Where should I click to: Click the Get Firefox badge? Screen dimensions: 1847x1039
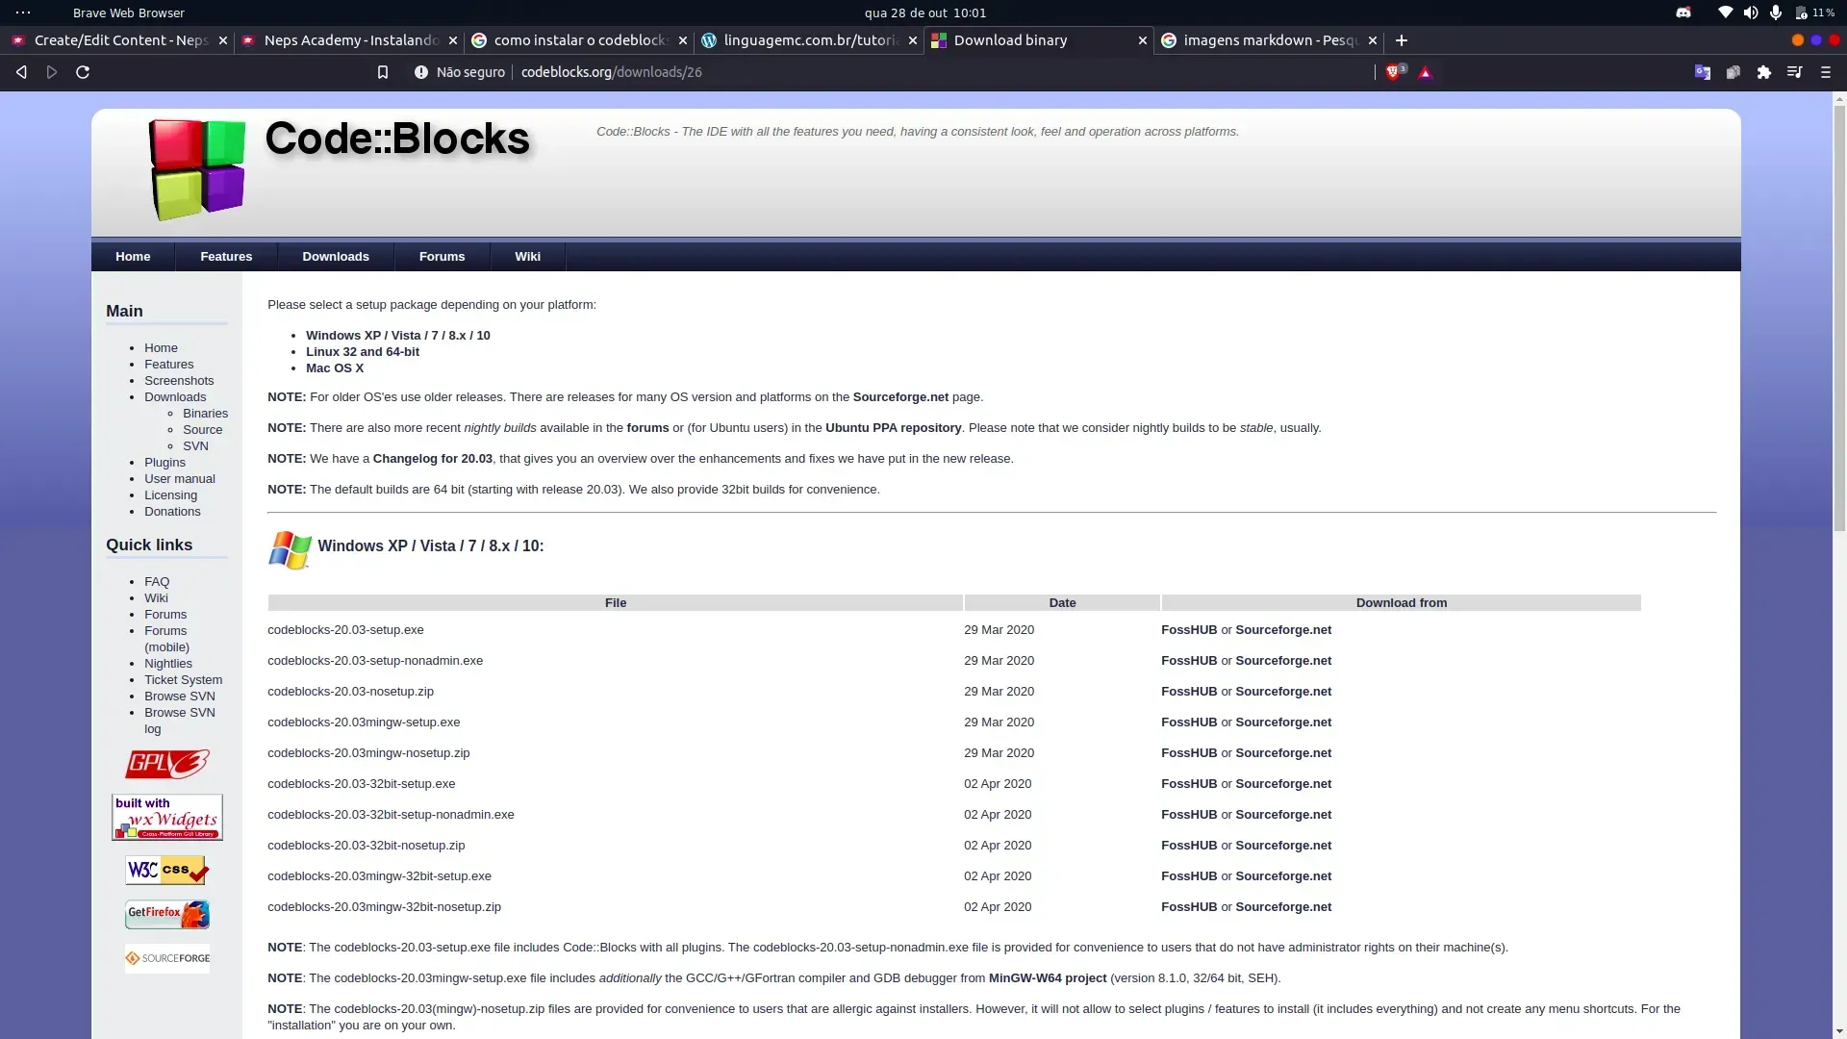167,914
